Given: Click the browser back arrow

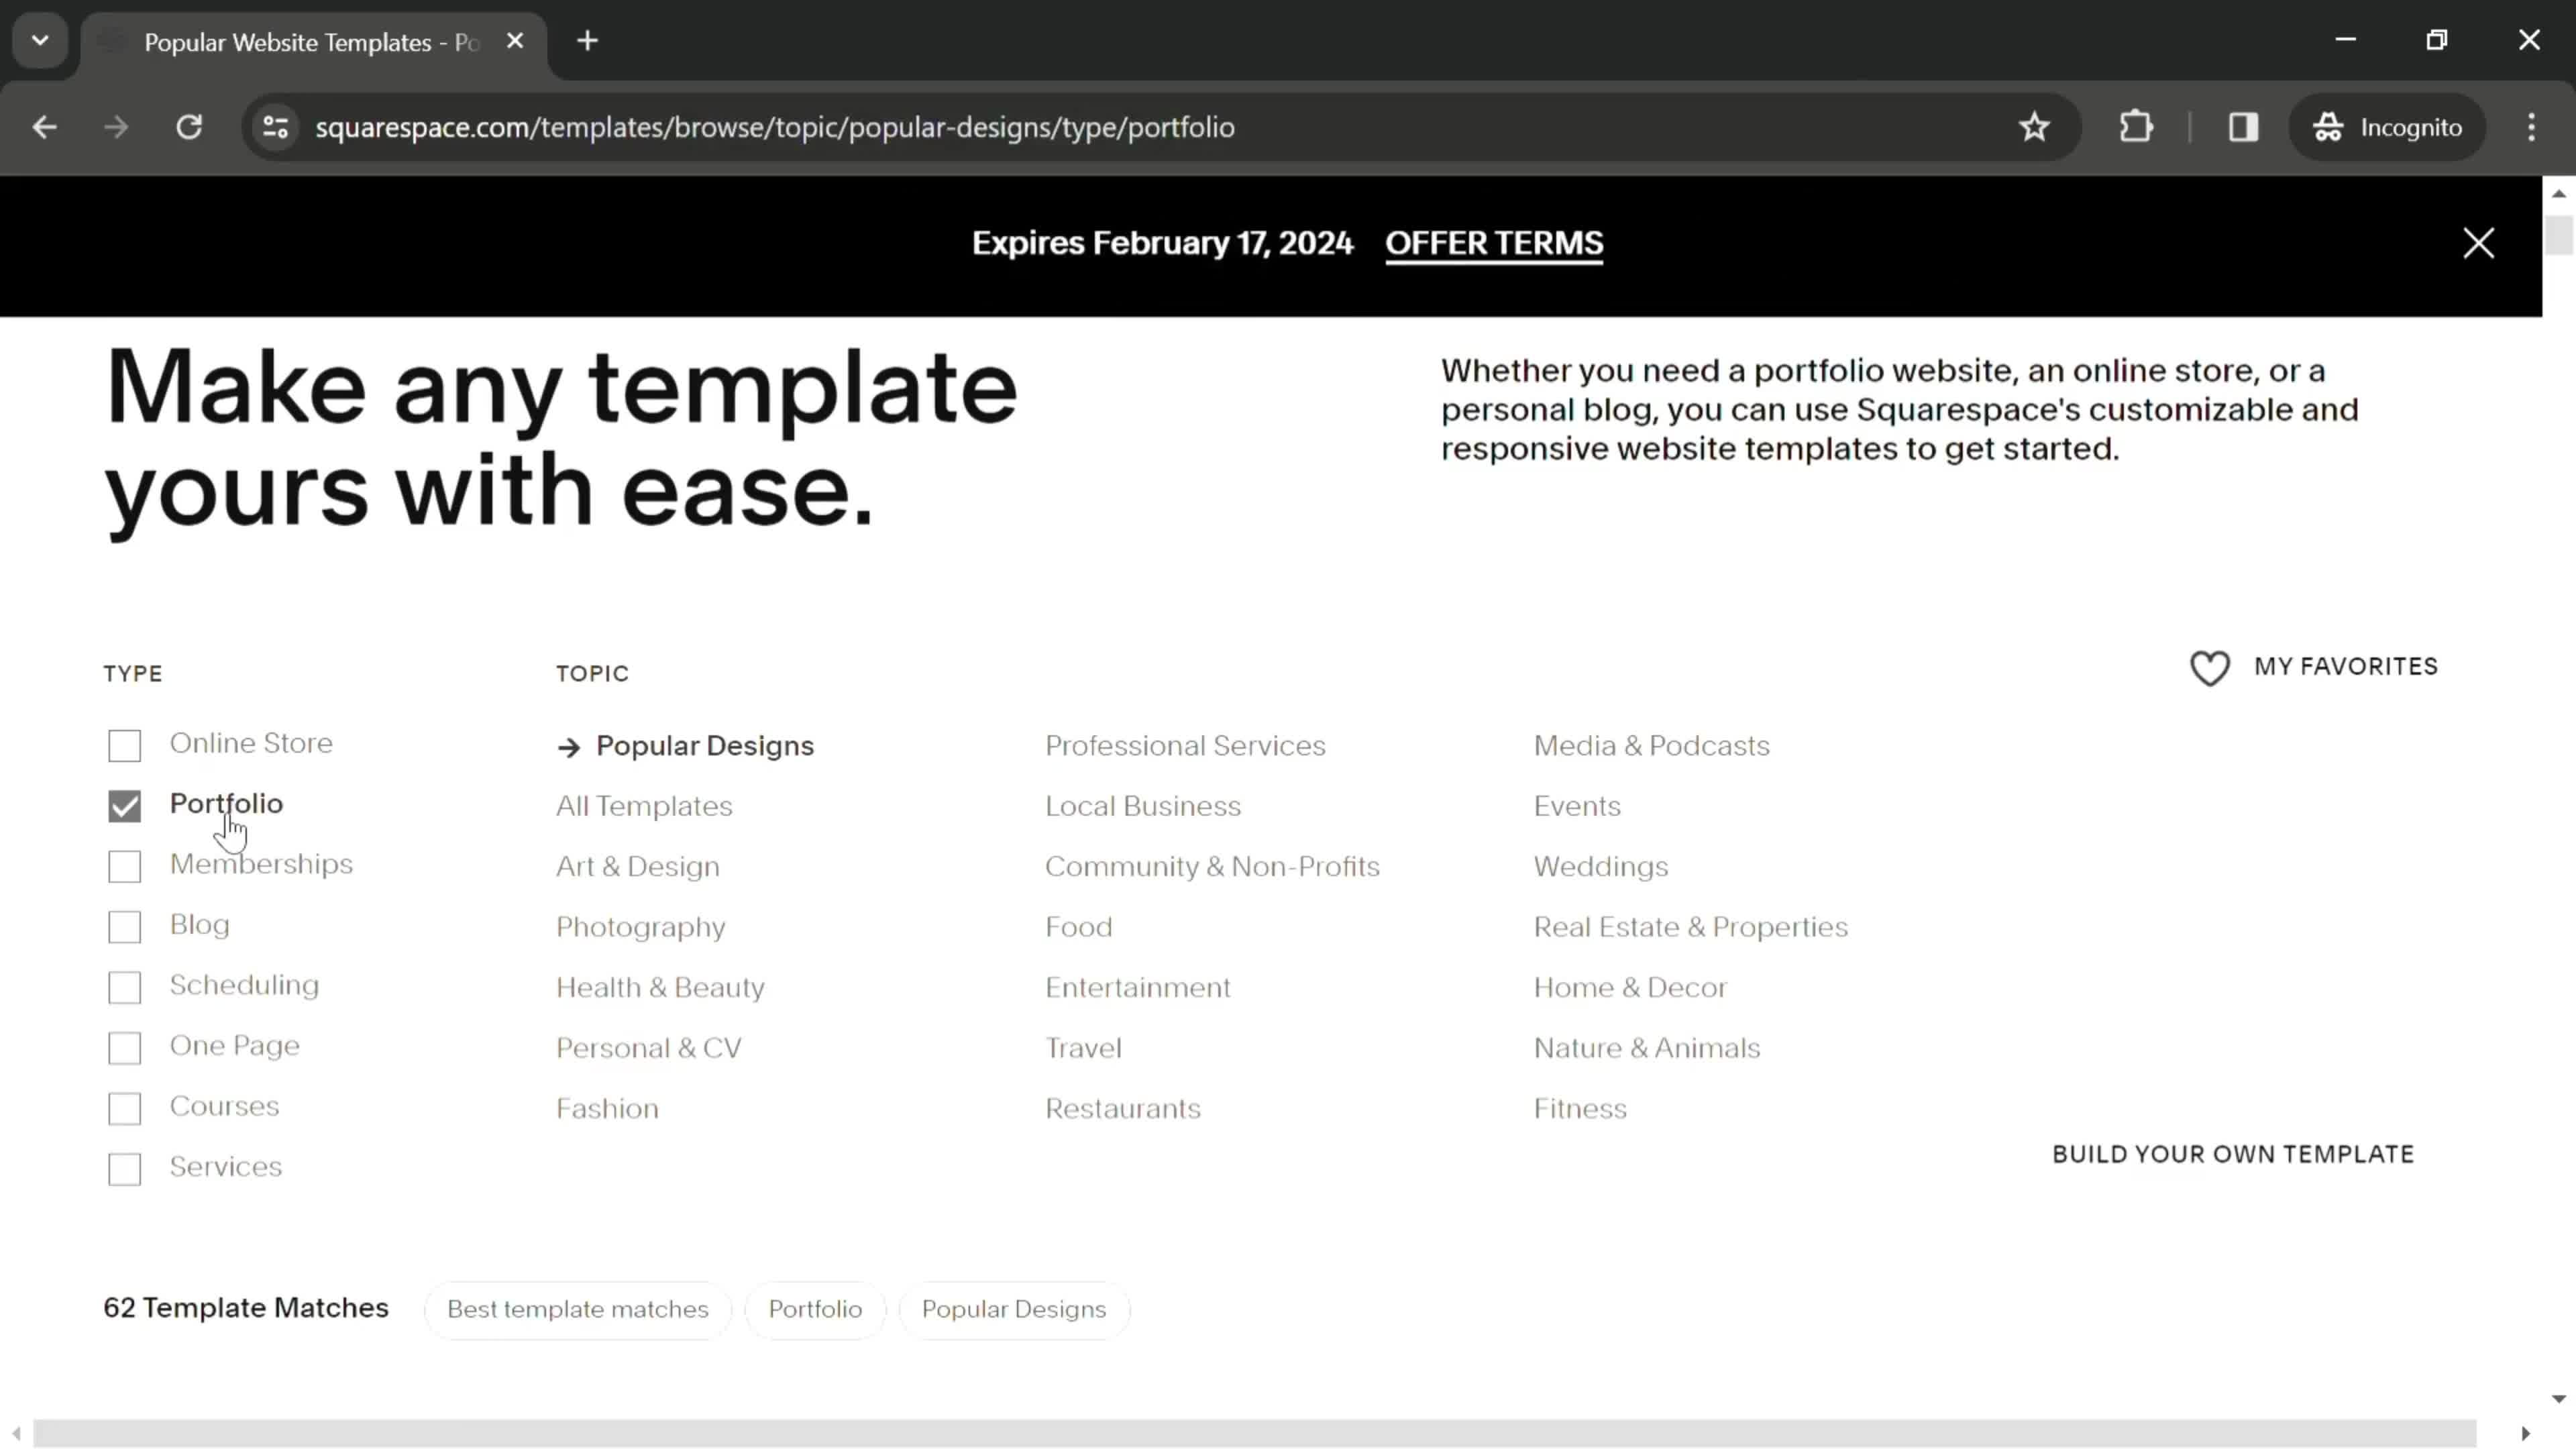Looking at the screenshot, I should [x=44, y=127].
